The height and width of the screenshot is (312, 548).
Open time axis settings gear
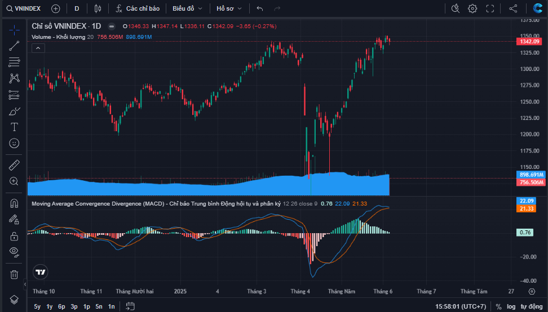pyautogui.click(x=532, y=291)
